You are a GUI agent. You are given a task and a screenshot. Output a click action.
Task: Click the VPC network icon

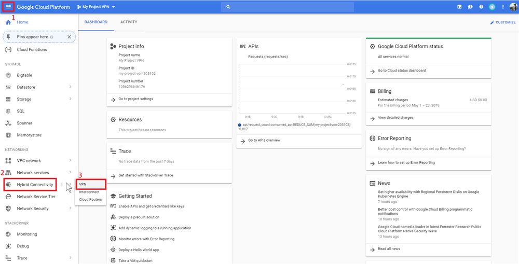8,160
